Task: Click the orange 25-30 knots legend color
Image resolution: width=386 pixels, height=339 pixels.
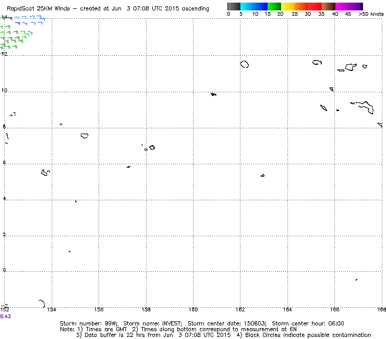Action: (301, 6)
